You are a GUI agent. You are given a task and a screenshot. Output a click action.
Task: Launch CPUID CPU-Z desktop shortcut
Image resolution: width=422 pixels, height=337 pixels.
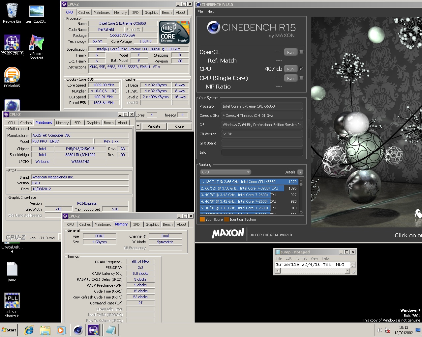click(12, 45)
